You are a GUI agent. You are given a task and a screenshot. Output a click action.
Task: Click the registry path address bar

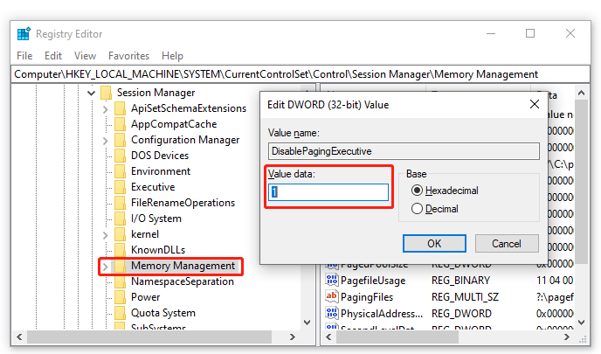point(300,74)
